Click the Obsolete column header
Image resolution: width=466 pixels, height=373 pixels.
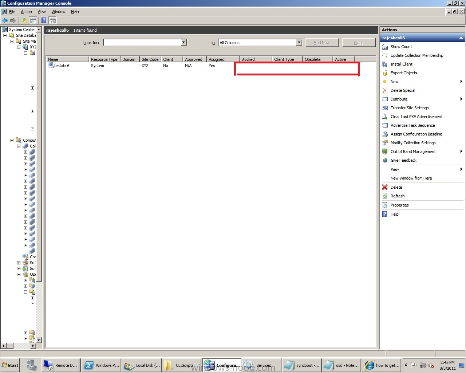coord(318,59)
